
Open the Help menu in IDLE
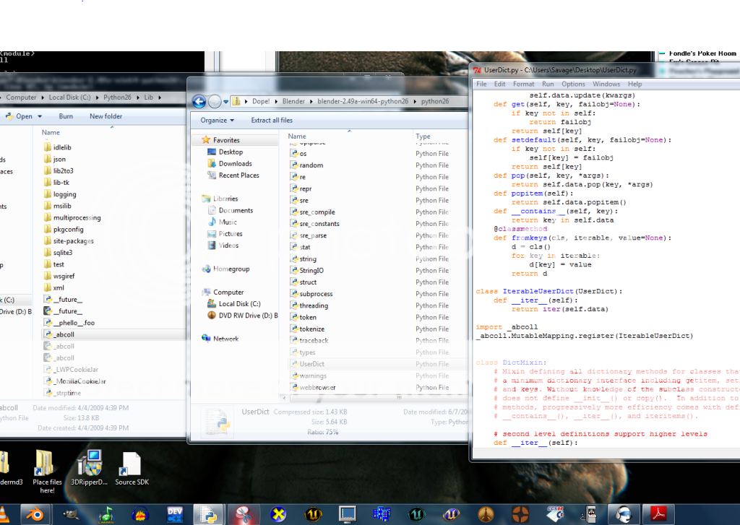[x=634, y=84]
